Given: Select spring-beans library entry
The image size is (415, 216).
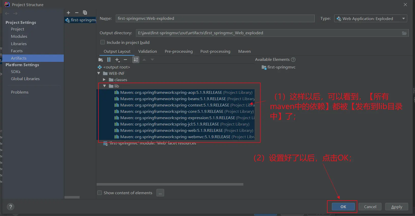Looking at the screenshot, I should (184, 99).
